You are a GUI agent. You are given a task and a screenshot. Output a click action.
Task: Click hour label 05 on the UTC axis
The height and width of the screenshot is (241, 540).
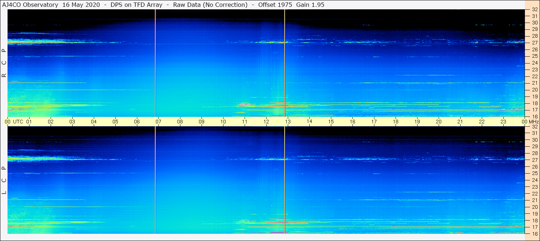[x=115, y=122]
